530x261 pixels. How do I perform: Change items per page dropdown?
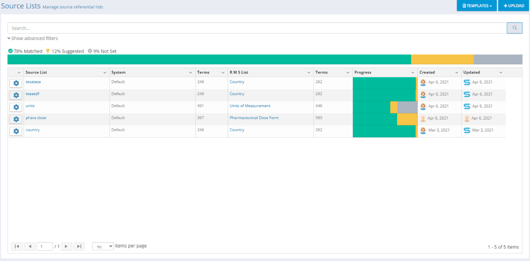pyautogui.click(x=103, y=246)
